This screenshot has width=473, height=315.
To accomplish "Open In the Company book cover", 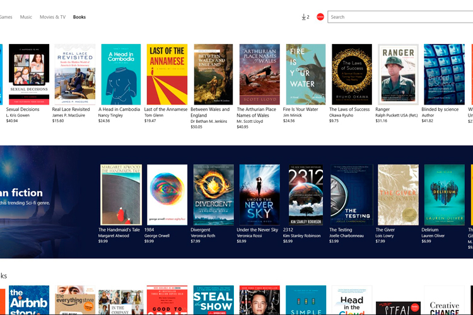I will pyautogui.click(x=121, y=302).
